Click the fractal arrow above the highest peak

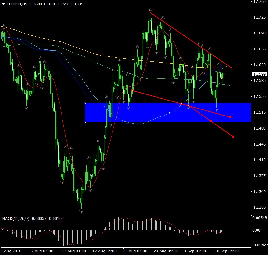tap(150, 10)
